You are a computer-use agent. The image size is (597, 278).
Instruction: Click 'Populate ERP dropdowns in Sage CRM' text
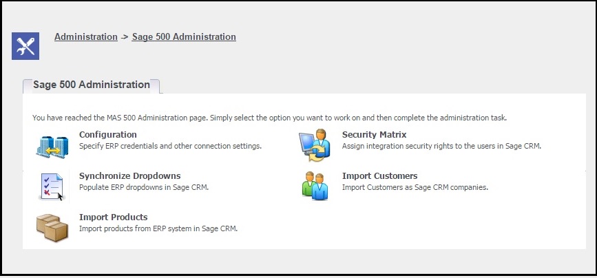[144, 187]
